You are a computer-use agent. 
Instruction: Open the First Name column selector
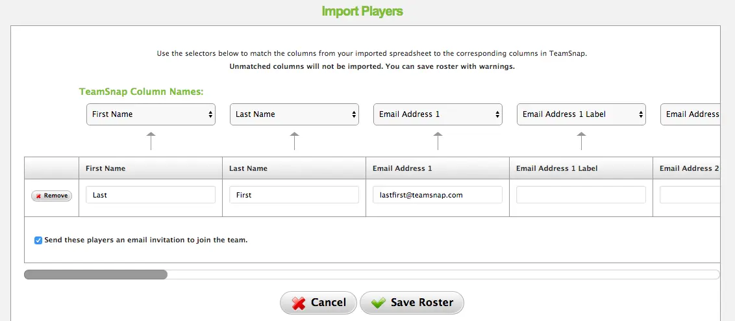tap(151, 114)
